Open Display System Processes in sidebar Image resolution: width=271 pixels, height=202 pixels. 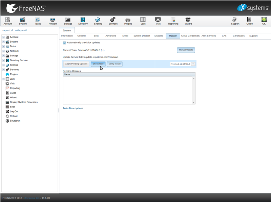(24, 102)
